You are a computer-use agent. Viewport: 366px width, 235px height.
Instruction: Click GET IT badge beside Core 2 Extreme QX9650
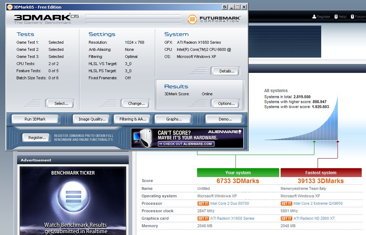tap(286, 203)
